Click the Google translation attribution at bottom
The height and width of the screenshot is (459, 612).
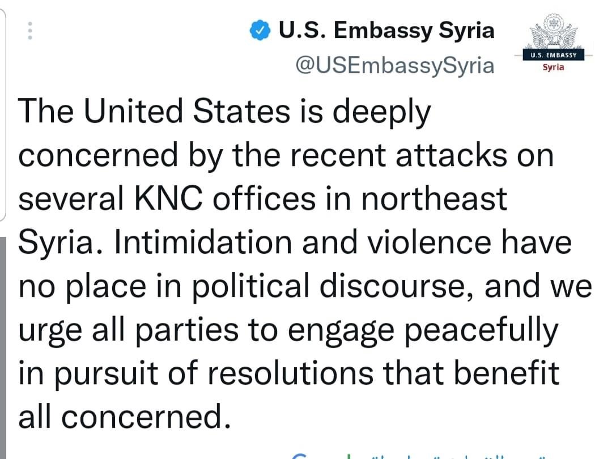click(419, 456)
